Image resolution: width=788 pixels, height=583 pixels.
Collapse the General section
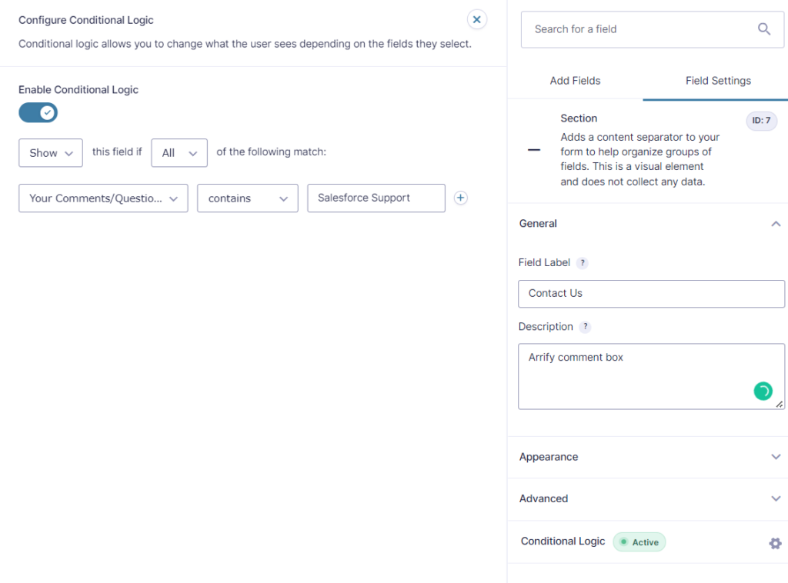pos(775,224)
